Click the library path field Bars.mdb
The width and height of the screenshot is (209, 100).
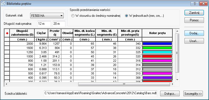tap(101, 93)
